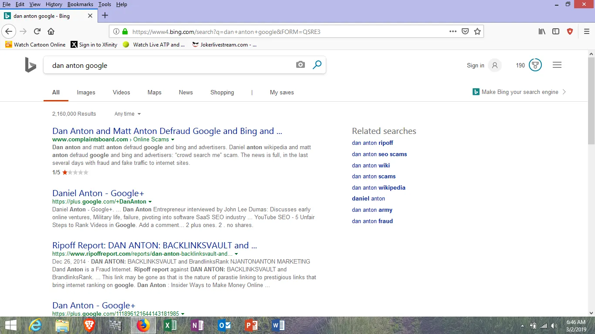Open the Edit menu
Image resolution: width=595 pixels, height=334 pixels.
[20, 4]
